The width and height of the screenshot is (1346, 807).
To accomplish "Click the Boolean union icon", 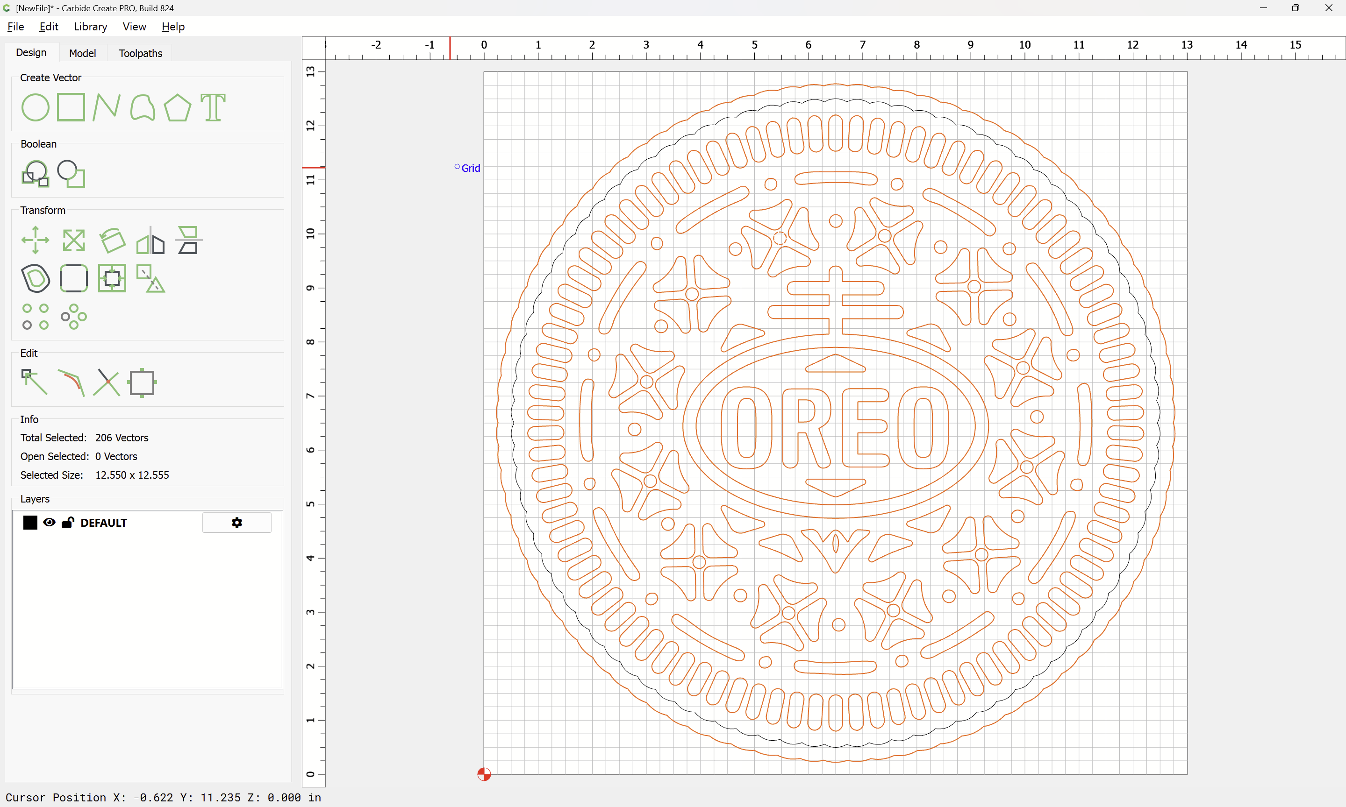I will click(x=36, y=174).
